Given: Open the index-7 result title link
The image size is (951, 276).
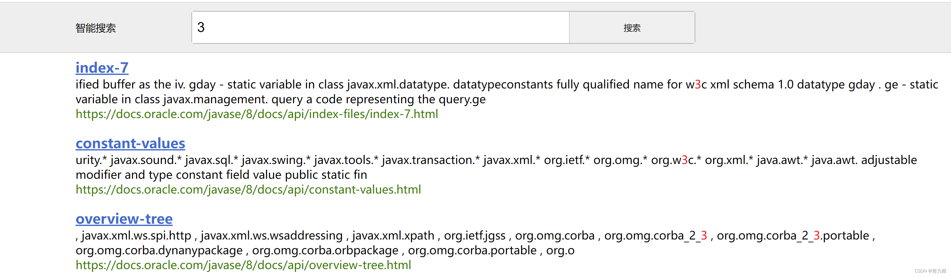Looking at the screenshot, I should click(102, 68).
